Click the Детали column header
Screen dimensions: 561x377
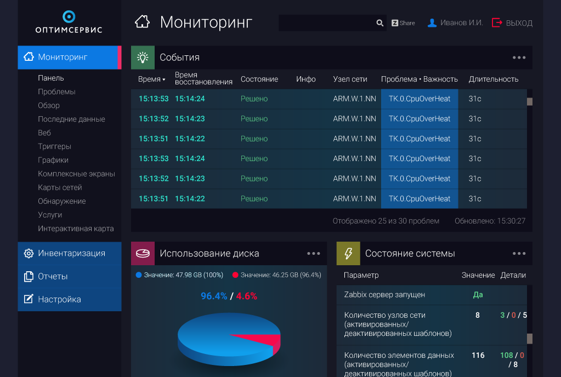513,275
